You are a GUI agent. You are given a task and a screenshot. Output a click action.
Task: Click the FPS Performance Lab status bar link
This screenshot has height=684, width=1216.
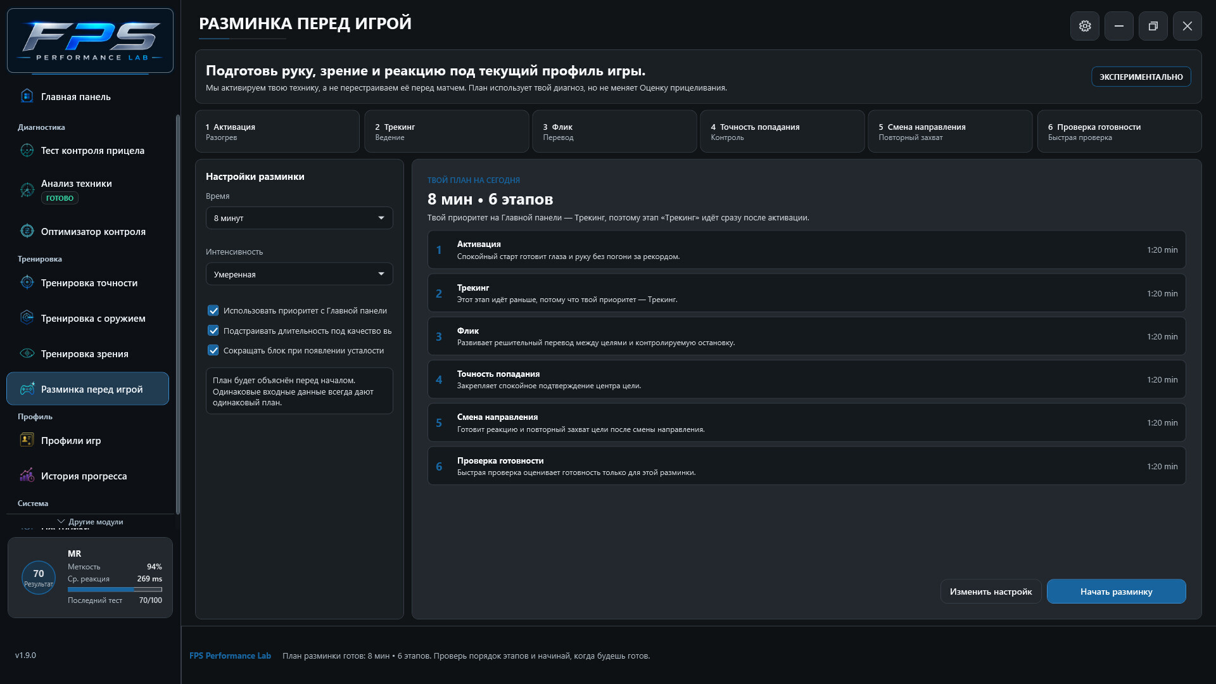[x=230, y=656]
